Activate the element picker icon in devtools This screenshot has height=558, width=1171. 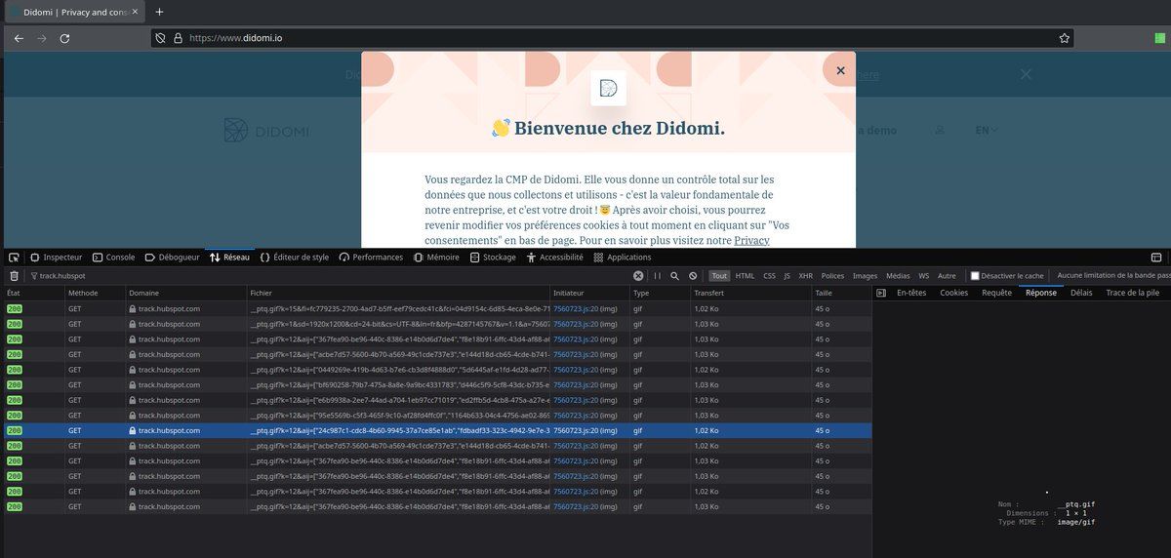[x=14, y=258]
